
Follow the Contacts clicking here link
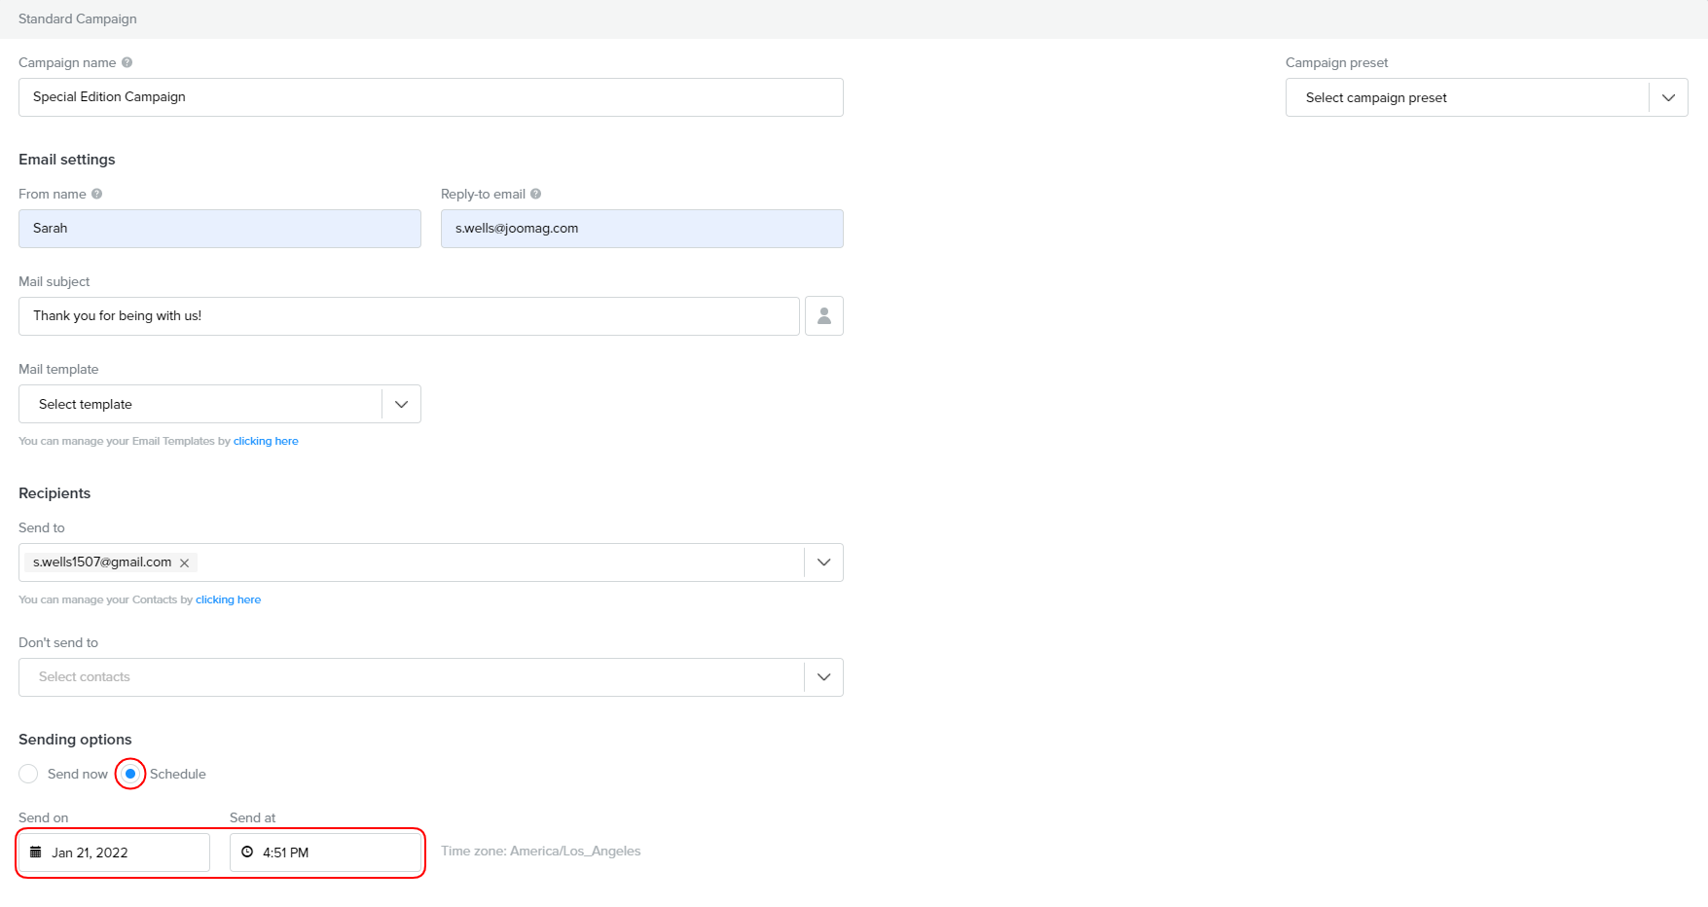[228, 599]
